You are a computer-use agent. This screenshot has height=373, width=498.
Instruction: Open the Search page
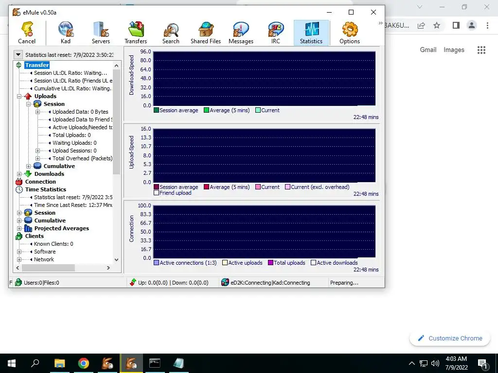pyautogui.click(x=171, y=33)
